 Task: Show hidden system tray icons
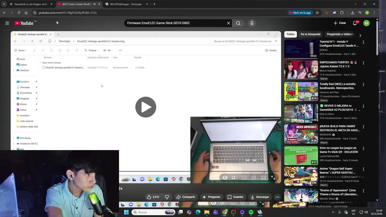[x=333, y=212]
